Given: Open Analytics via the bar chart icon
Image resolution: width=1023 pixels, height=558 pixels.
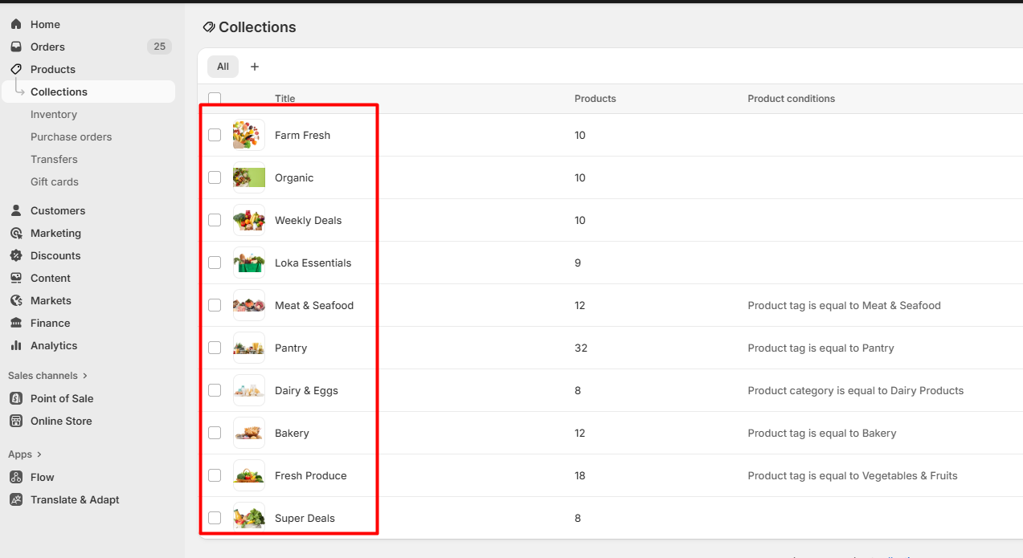Looking at the screenshot, I should (16, 345).
